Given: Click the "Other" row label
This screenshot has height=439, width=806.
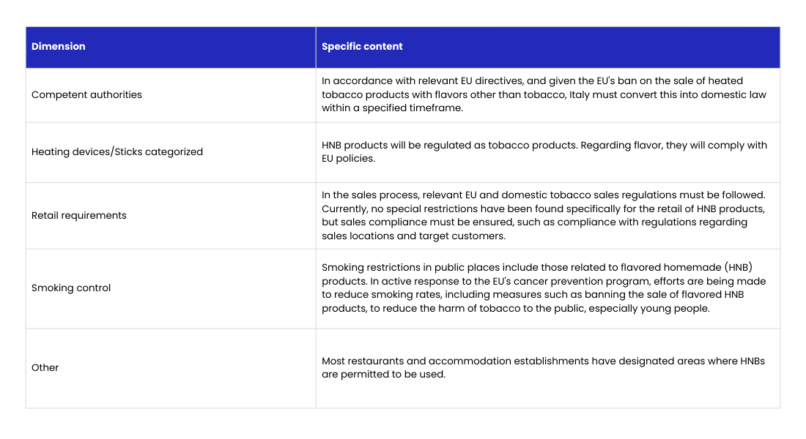Looking at the screenshot, I should (x=45, y=368).
